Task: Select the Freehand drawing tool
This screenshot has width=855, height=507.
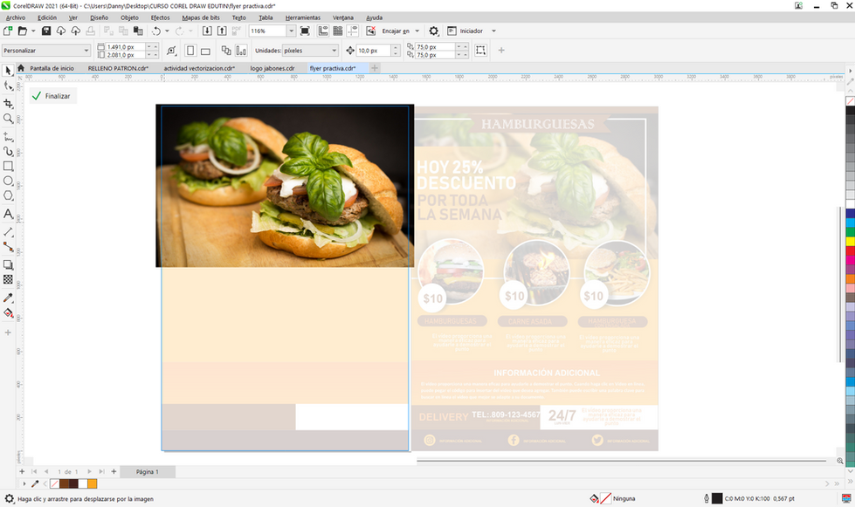Action: pyautogui.click(x=8, y=136)
